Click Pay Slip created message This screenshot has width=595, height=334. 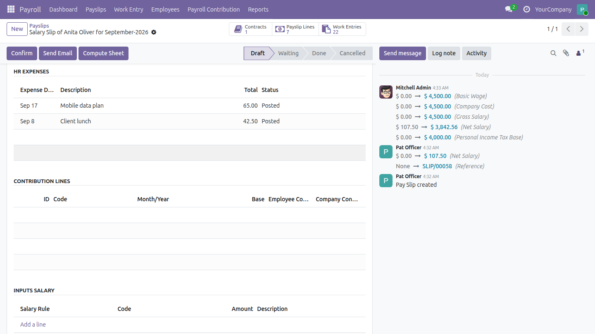tap(416, 185)
